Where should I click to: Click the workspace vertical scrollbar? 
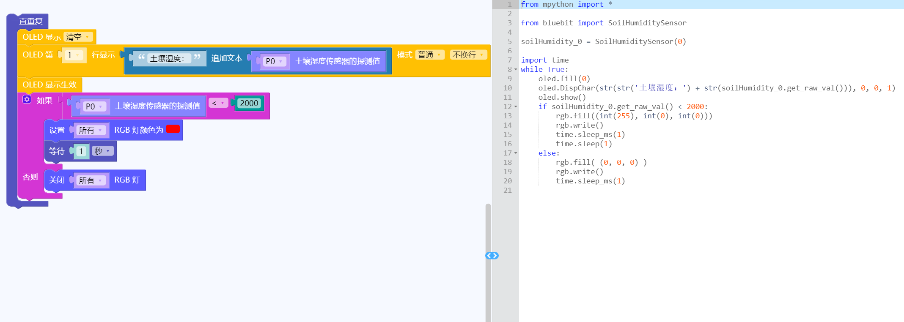488,262
